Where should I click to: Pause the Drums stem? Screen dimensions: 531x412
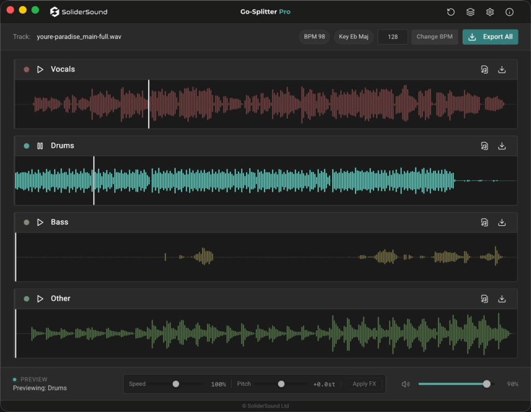click(x=40, y=146)
